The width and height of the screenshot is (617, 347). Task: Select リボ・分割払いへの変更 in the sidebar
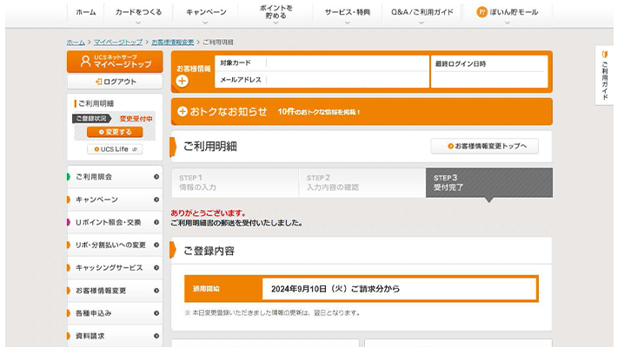110,246
